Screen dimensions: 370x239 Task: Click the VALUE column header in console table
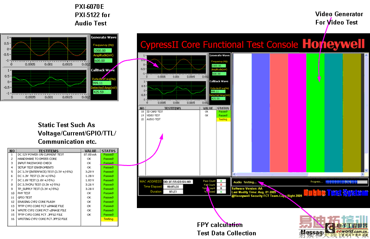[x=208, y=108]
